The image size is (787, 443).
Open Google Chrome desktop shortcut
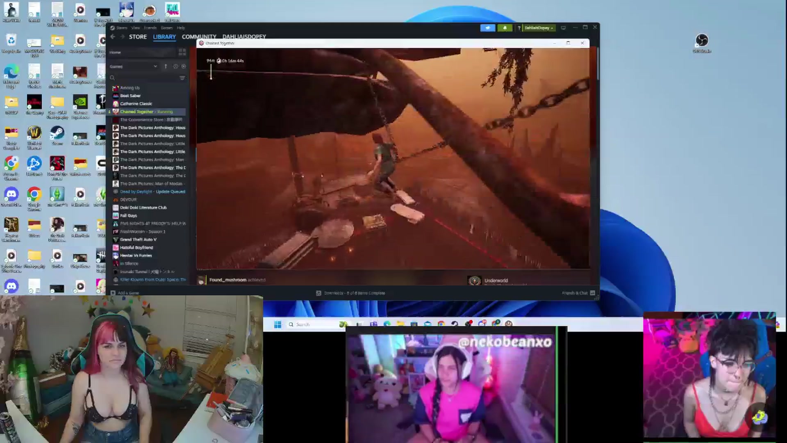point(34,199)
